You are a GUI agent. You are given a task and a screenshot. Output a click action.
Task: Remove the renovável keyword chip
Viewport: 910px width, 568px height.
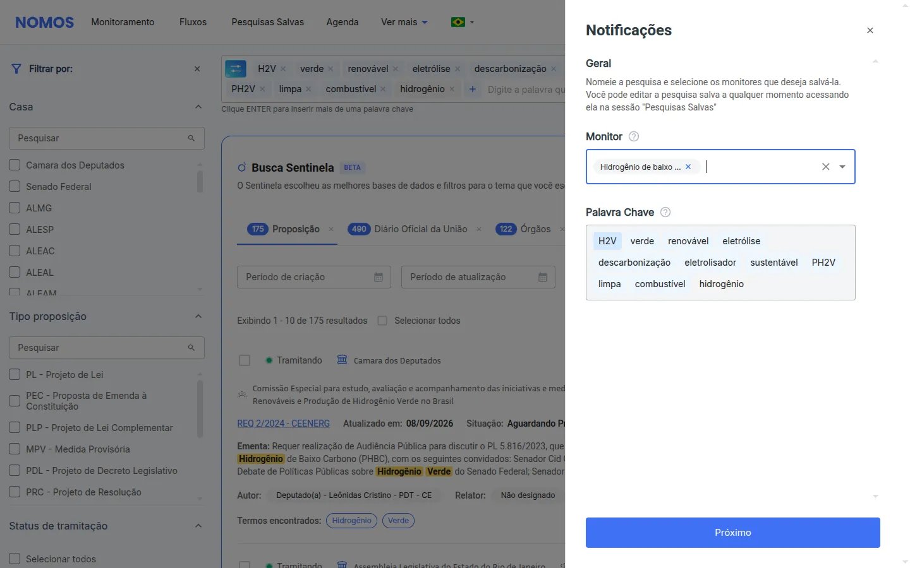click(x=396, y=69)
